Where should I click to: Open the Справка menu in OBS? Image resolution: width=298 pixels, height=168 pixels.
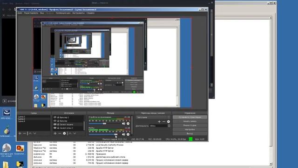click(x=90, y=13)
